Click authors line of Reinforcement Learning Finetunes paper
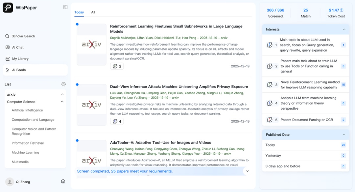Viewport: 355px width, 192px height. [x=169, y=38]
